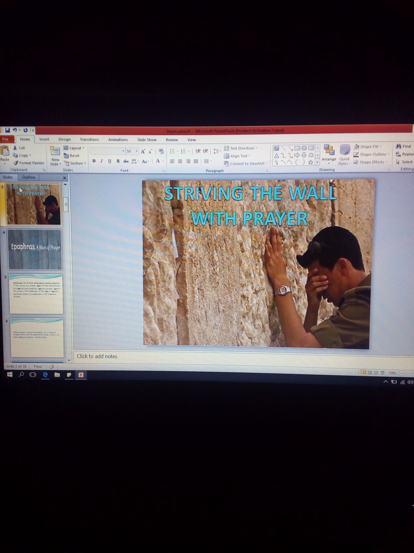
Task: Select the right arrow shape
Action: click(x=297, y=155)
